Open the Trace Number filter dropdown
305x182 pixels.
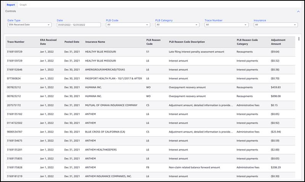coord(226,25)
